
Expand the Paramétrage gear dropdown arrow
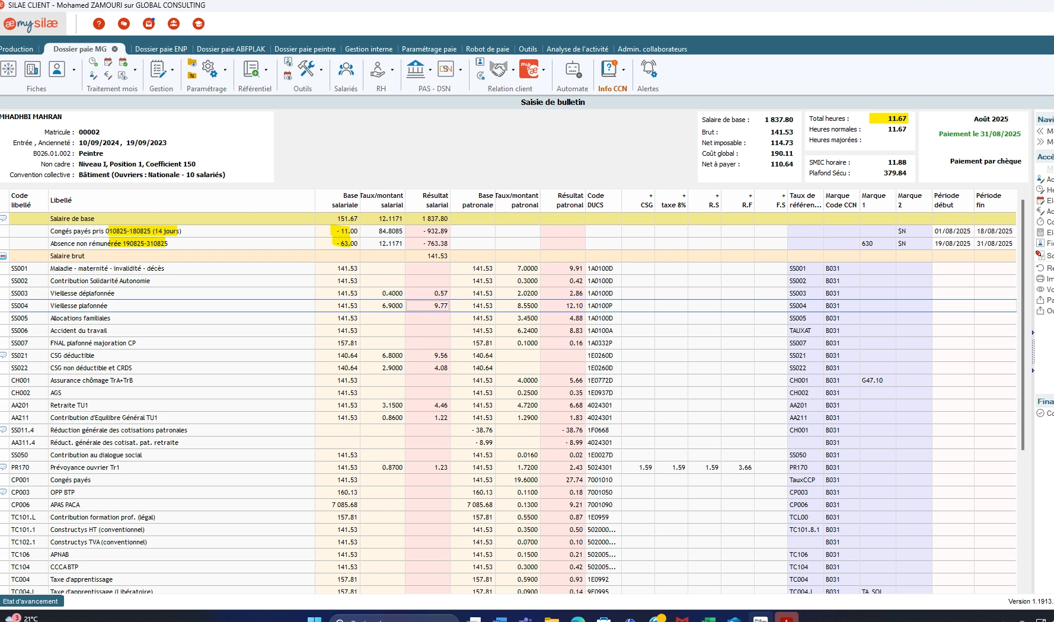[x=225, y=70]
